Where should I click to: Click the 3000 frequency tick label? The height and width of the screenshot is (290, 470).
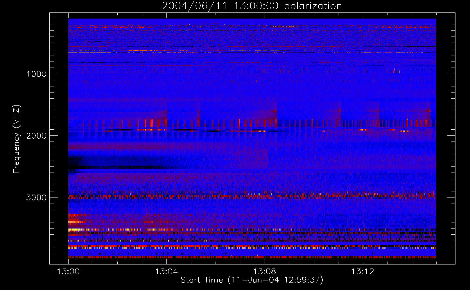(x=36, y=197)
